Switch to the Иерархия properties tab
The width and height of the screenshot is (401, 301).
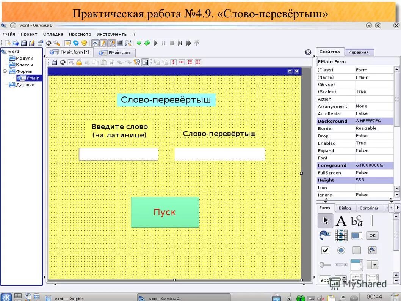coord(358,52)
